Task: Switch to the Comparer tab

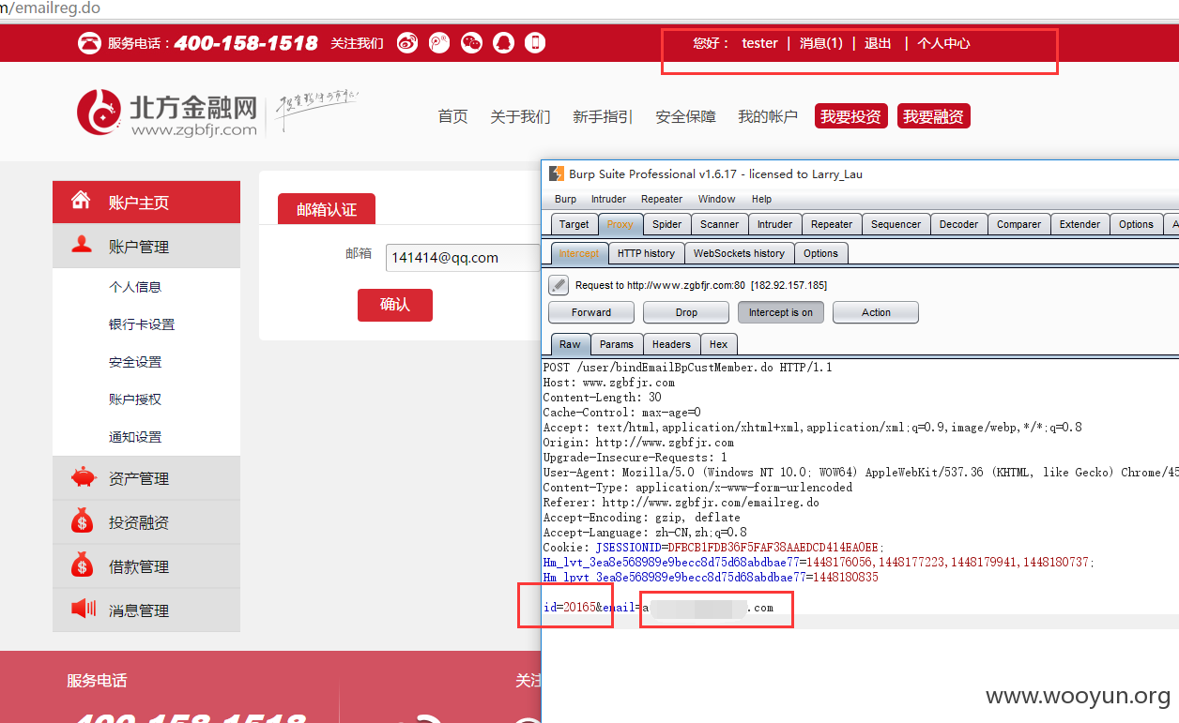Action: click(1018, 224)
